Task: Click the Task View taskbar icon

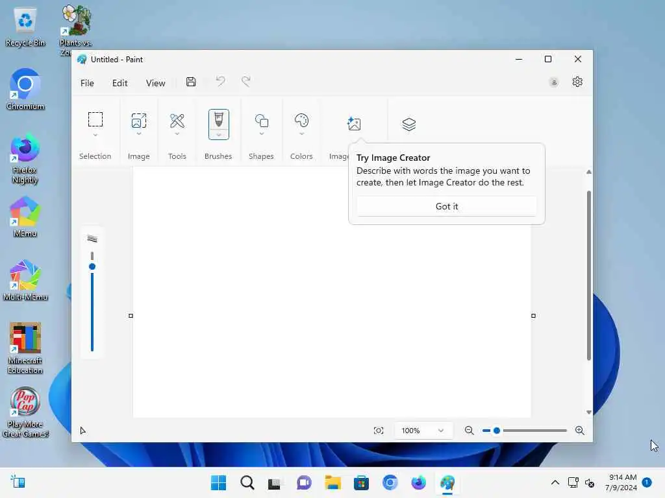Action: 275,482
